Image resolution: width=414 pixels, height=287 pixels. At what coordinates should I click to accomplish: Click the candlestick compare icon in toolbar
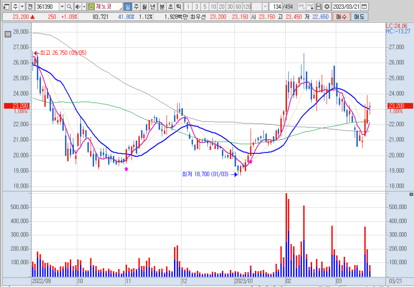(x=302, y=7)
